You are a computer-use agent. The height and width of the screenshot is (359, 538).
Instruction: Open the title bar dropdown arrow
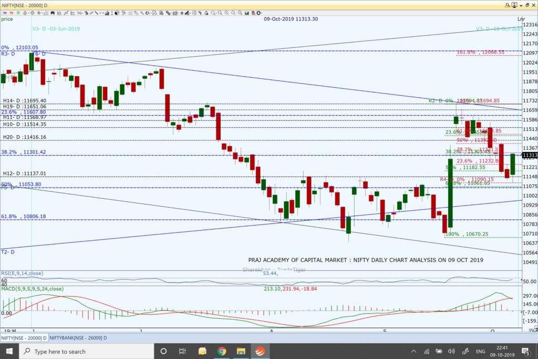(521, 5)
